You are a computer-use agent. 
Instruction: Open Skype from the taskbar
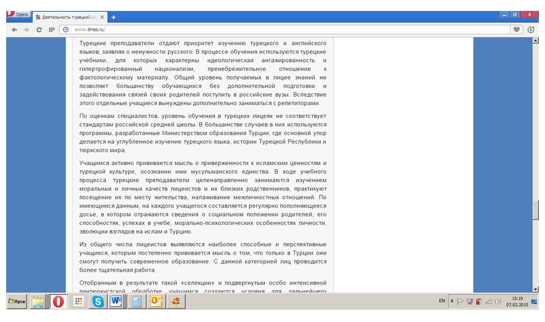pyautogui.click(x=98, y=302)
